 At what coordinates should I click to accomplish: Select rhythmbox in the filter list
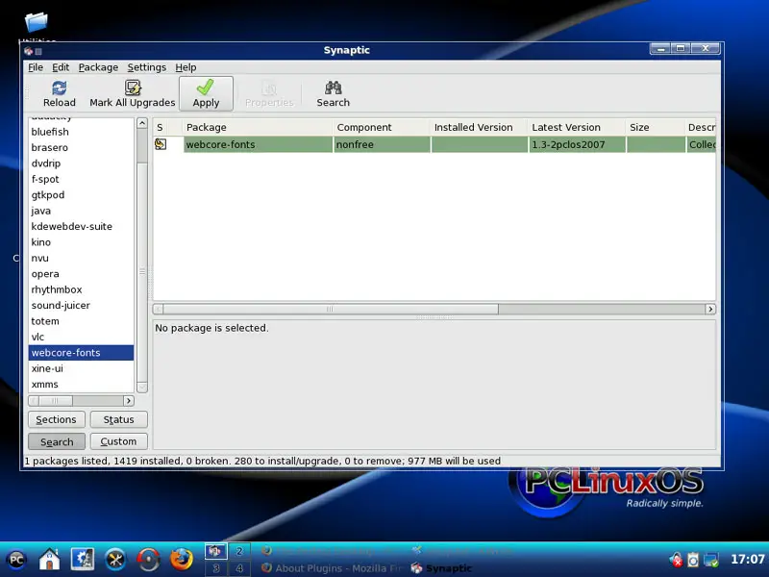pyautogui.click(x=57, y=289)
